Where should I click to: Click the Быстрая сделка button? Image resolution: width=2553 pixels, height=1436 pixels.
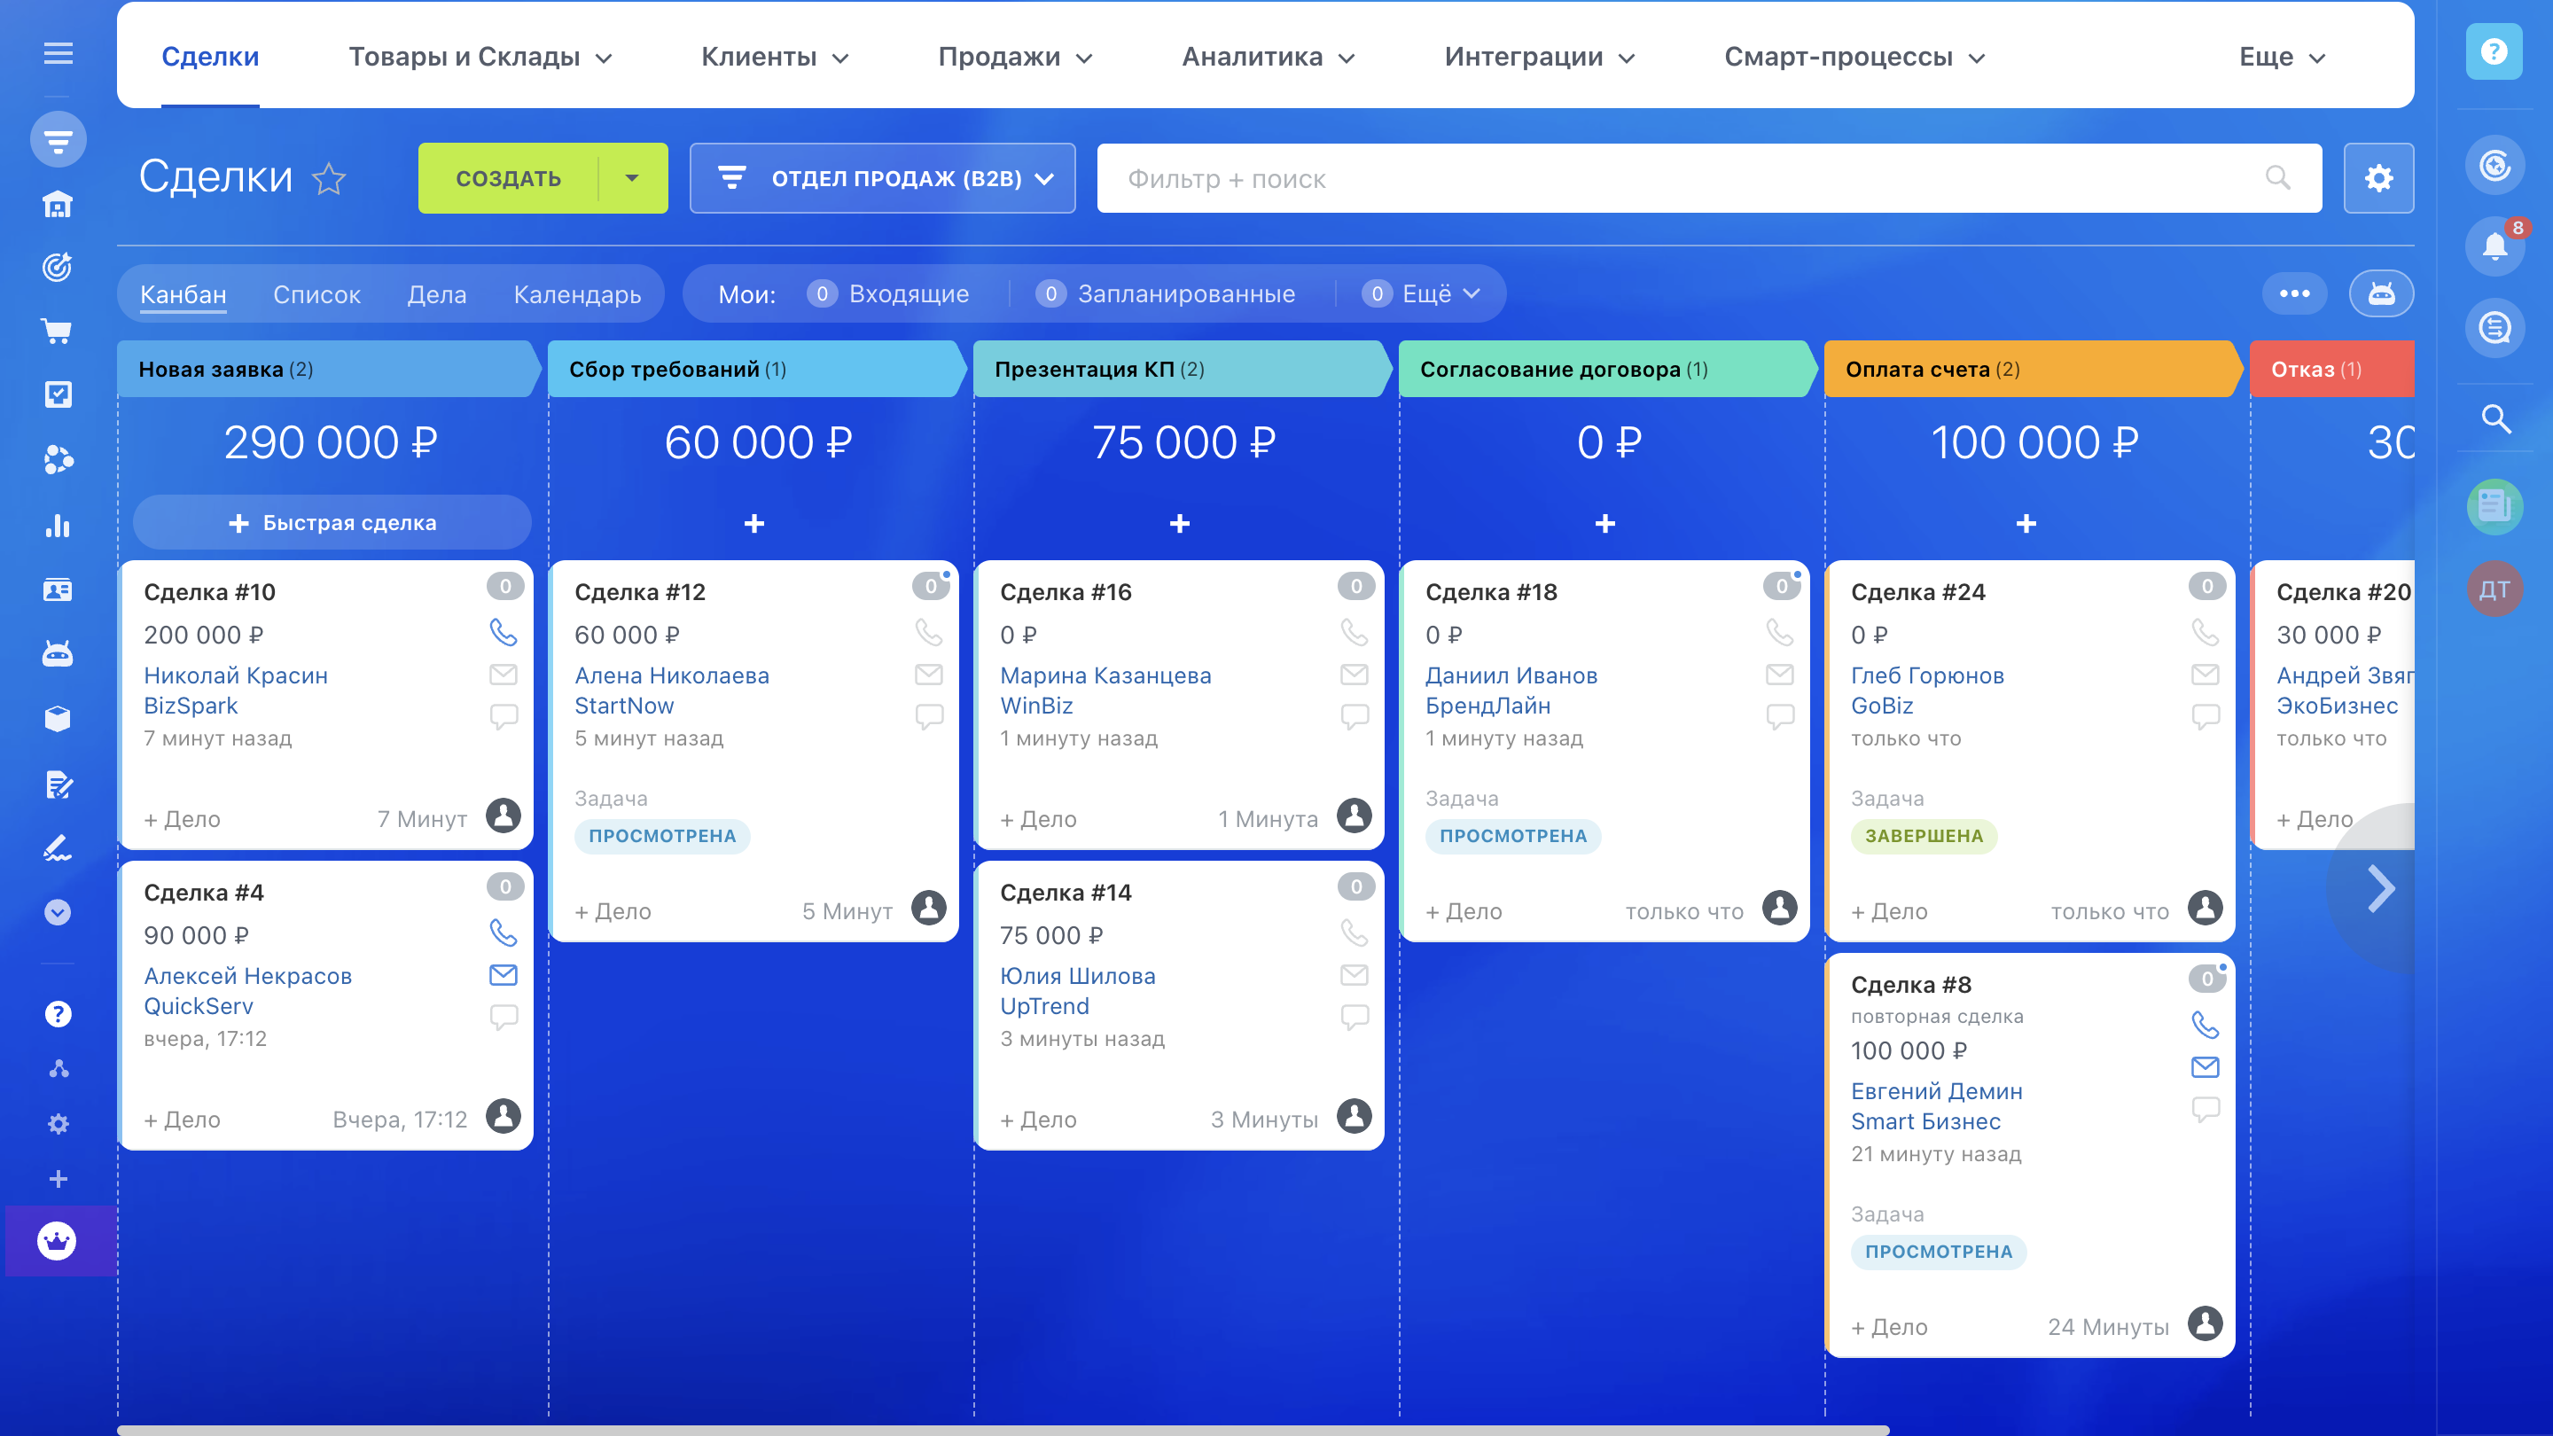point(332,523)
